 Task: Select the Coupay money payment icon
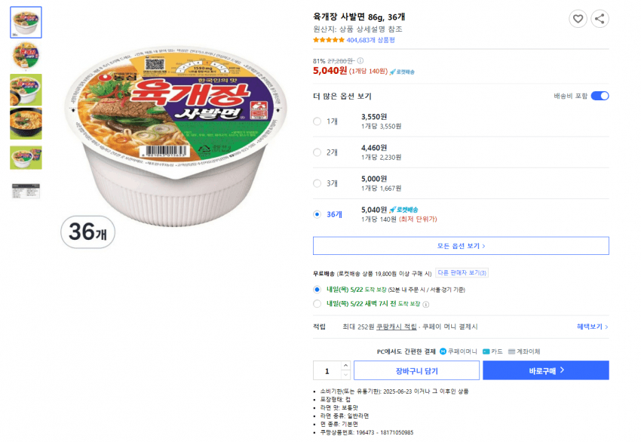click(444, 349)
